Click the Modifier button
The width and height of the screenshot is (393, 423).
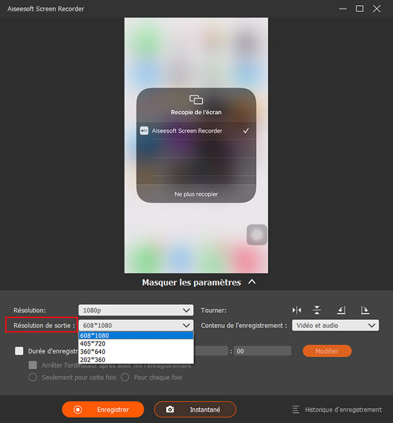327,351
